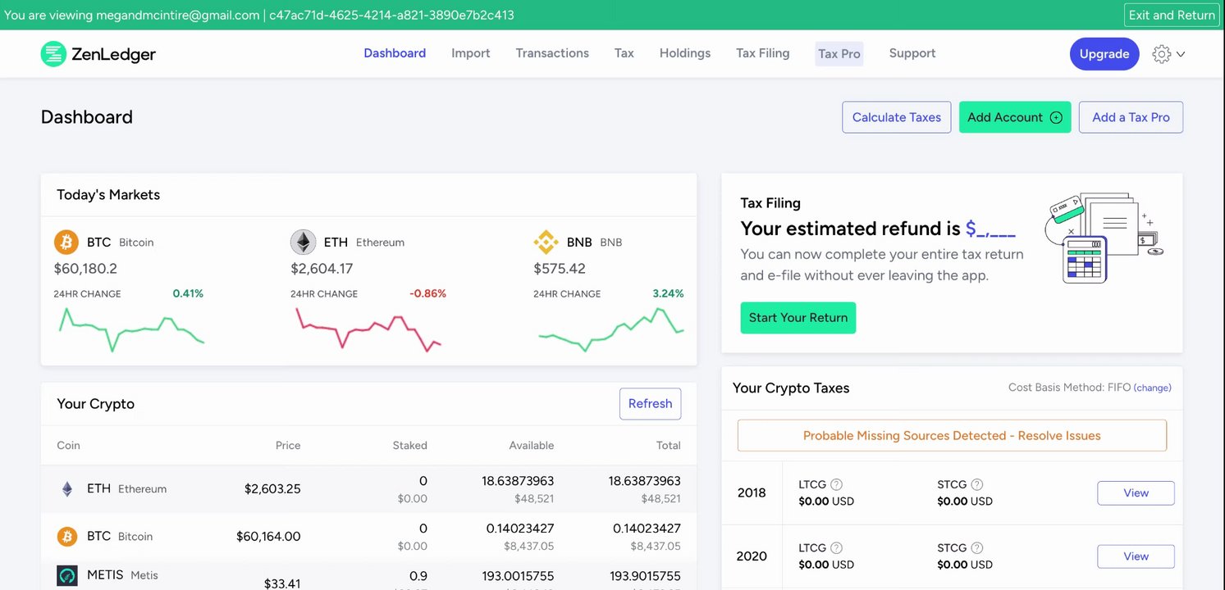This screenshot has width=1225, height=590.
Task: Click the Coin column header
Action: [68, 446]
